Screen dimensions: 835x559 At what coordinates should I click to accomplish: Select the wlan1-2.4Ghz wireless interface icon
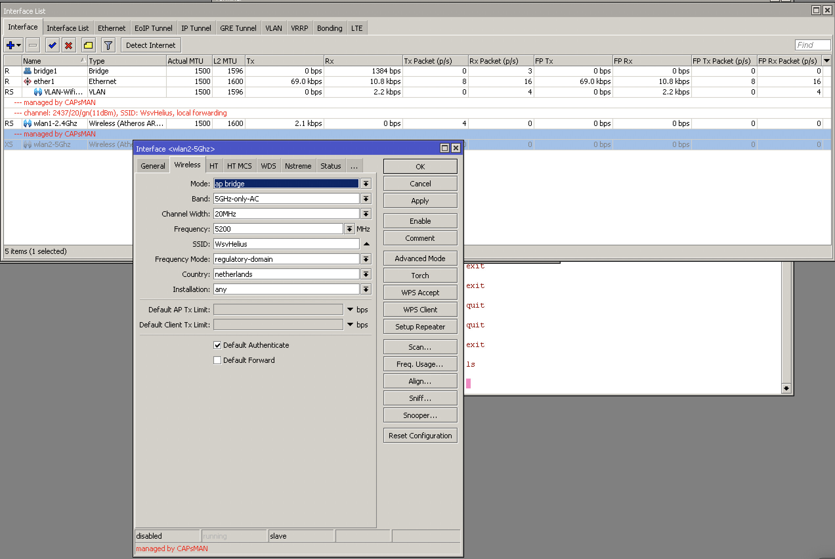pos(28,123)
